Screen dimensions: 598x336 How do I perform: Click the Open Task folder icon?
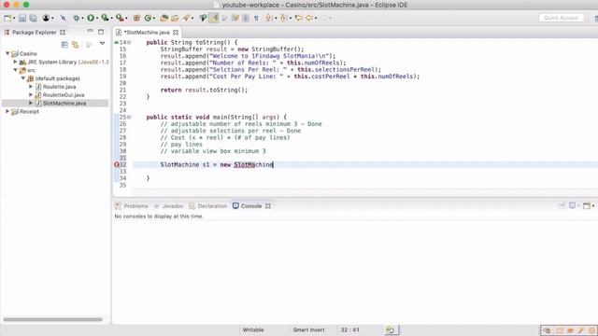[175, 18]
